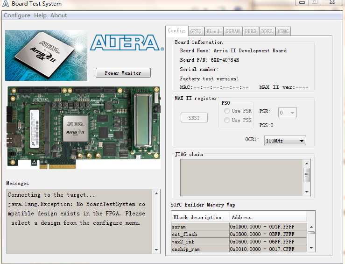Viewport: 345px width, 264px height.
Task: Switch to the Config tab
Action: [x=176, y=31]
